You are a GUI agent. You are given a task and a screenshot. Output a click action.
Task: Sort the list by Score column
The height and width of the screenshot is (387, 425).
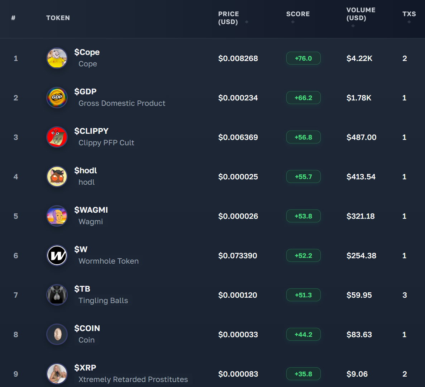point(297,14)
